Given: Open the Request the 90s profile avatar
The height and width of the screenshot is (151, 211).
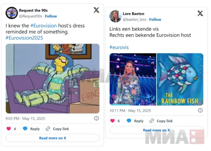Looking at the screenshot, I should (12, 13).
